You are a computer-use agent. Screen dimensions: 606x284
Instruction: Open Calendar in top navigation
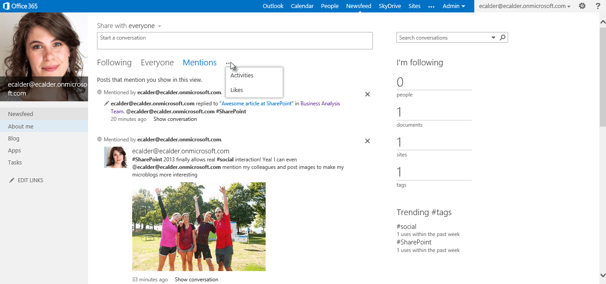point(302,6)
